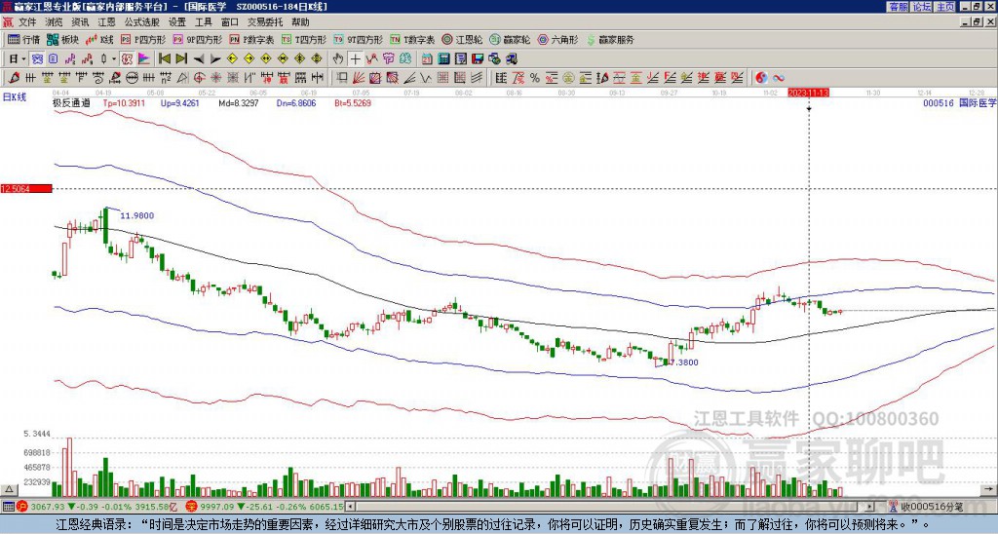Toggle the 权 rights adjustment button

click(x=126, y=58)
